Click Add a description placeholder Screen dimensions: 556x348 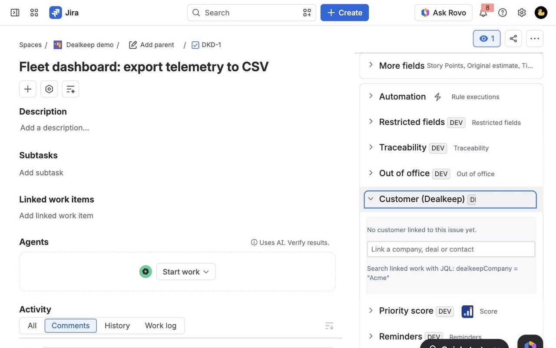tap(55, 128)
